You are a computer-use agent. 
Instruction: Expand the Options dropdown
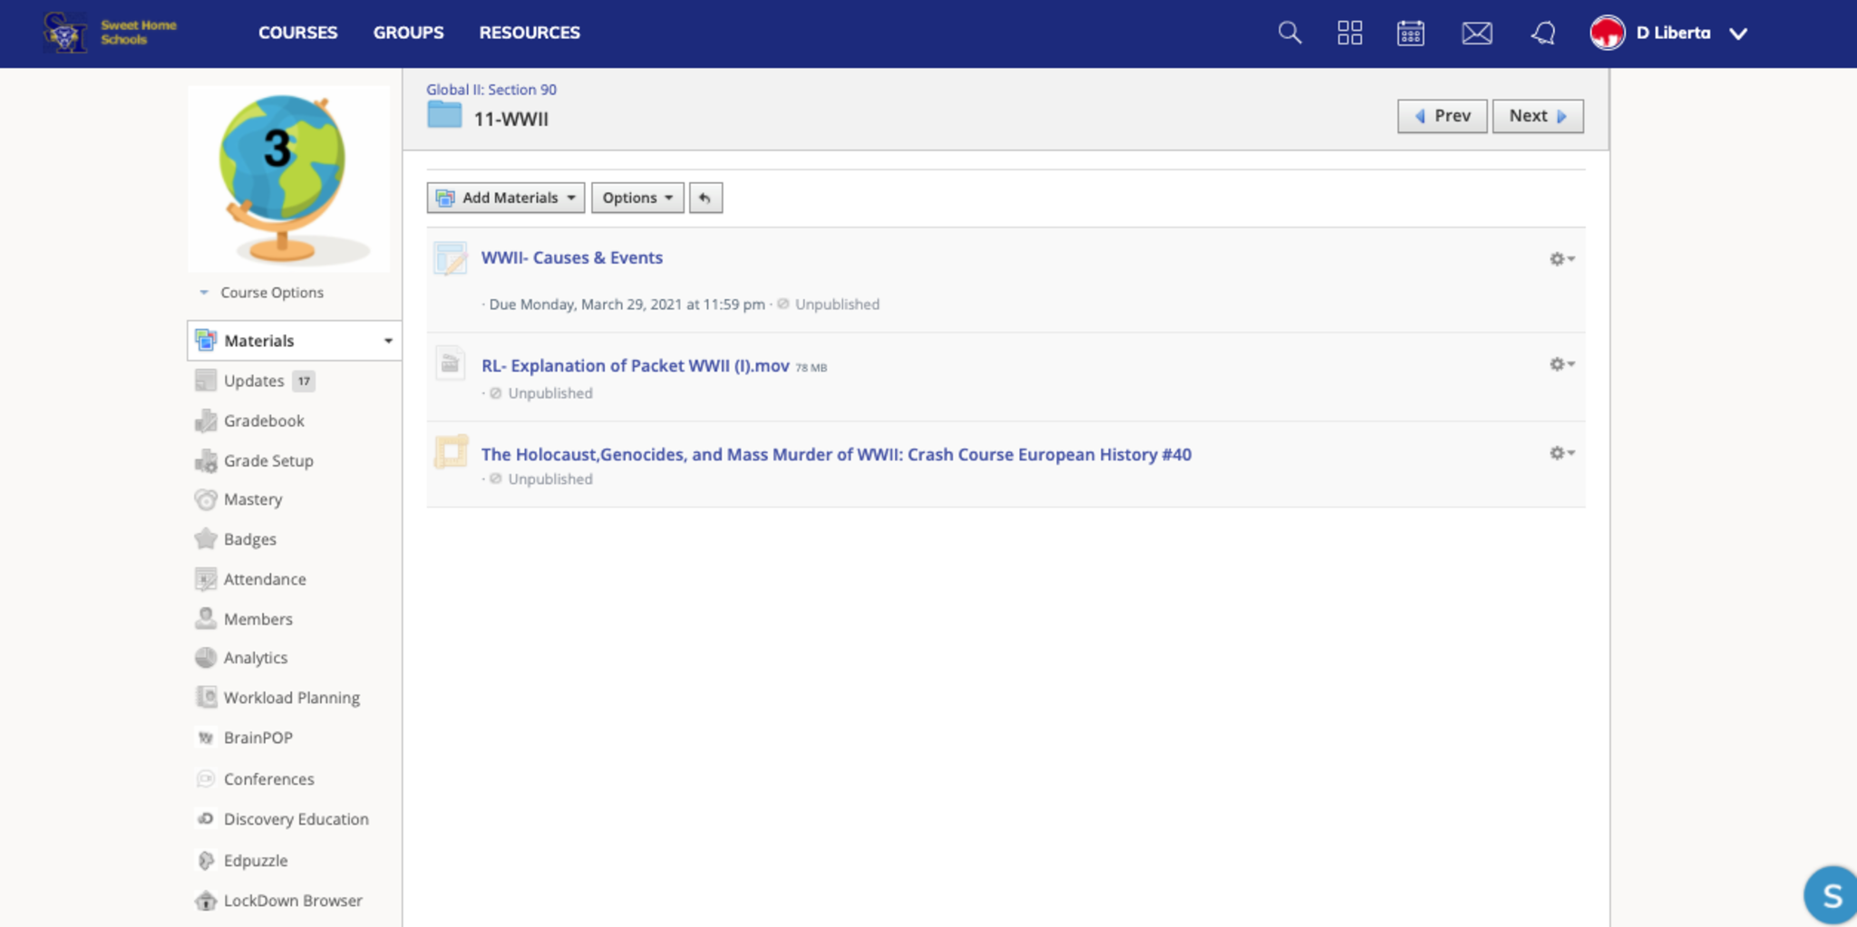click(637, 198)
